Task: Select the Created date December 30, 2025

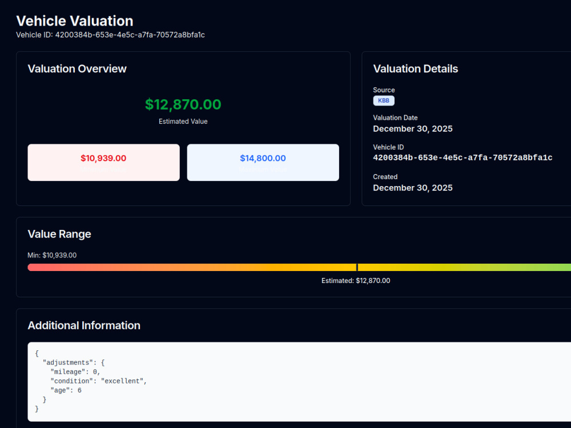Action: [413, 188]
